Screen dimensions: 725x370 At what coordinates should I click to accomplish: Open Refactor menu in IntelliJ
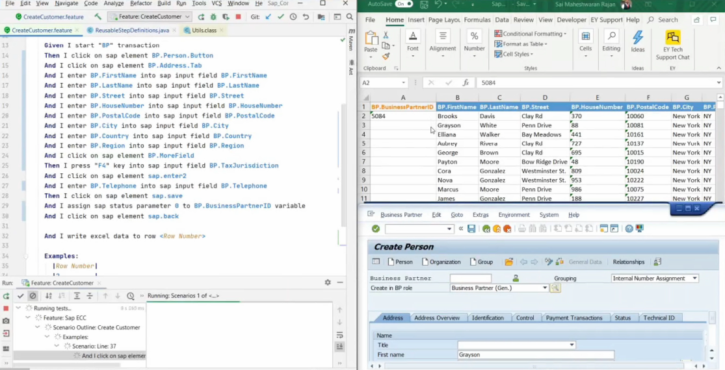[141, 3]
